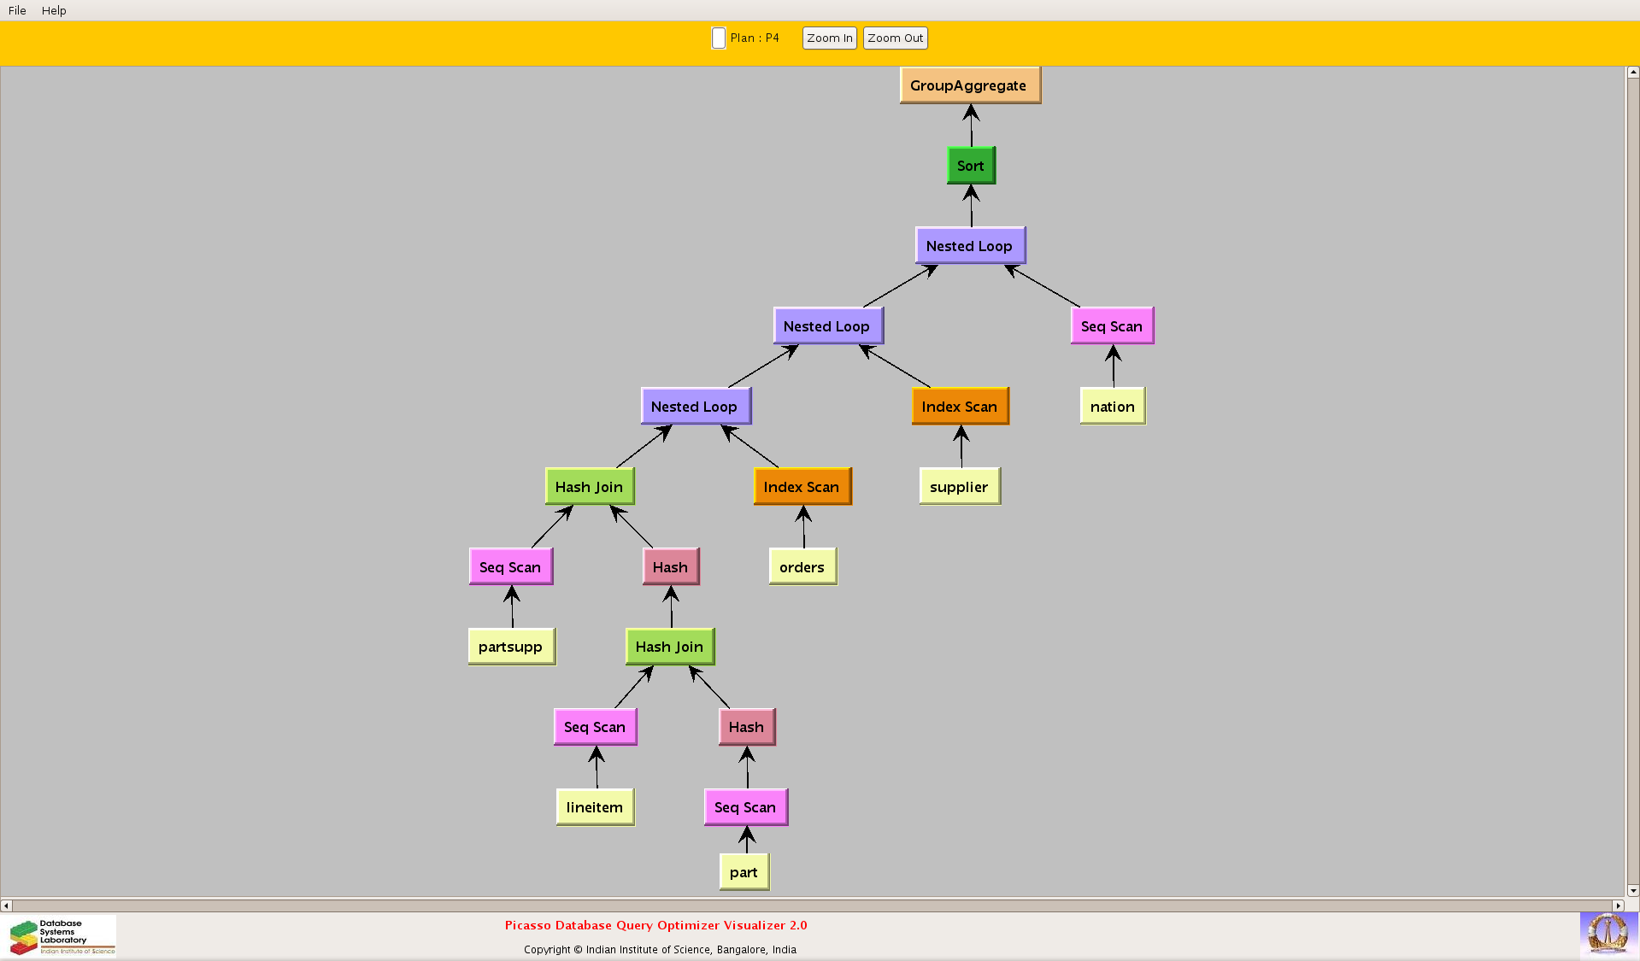The width and height of the screenshot is (1640, 961).
Task: Open the File menu
Action: point(17,10)
